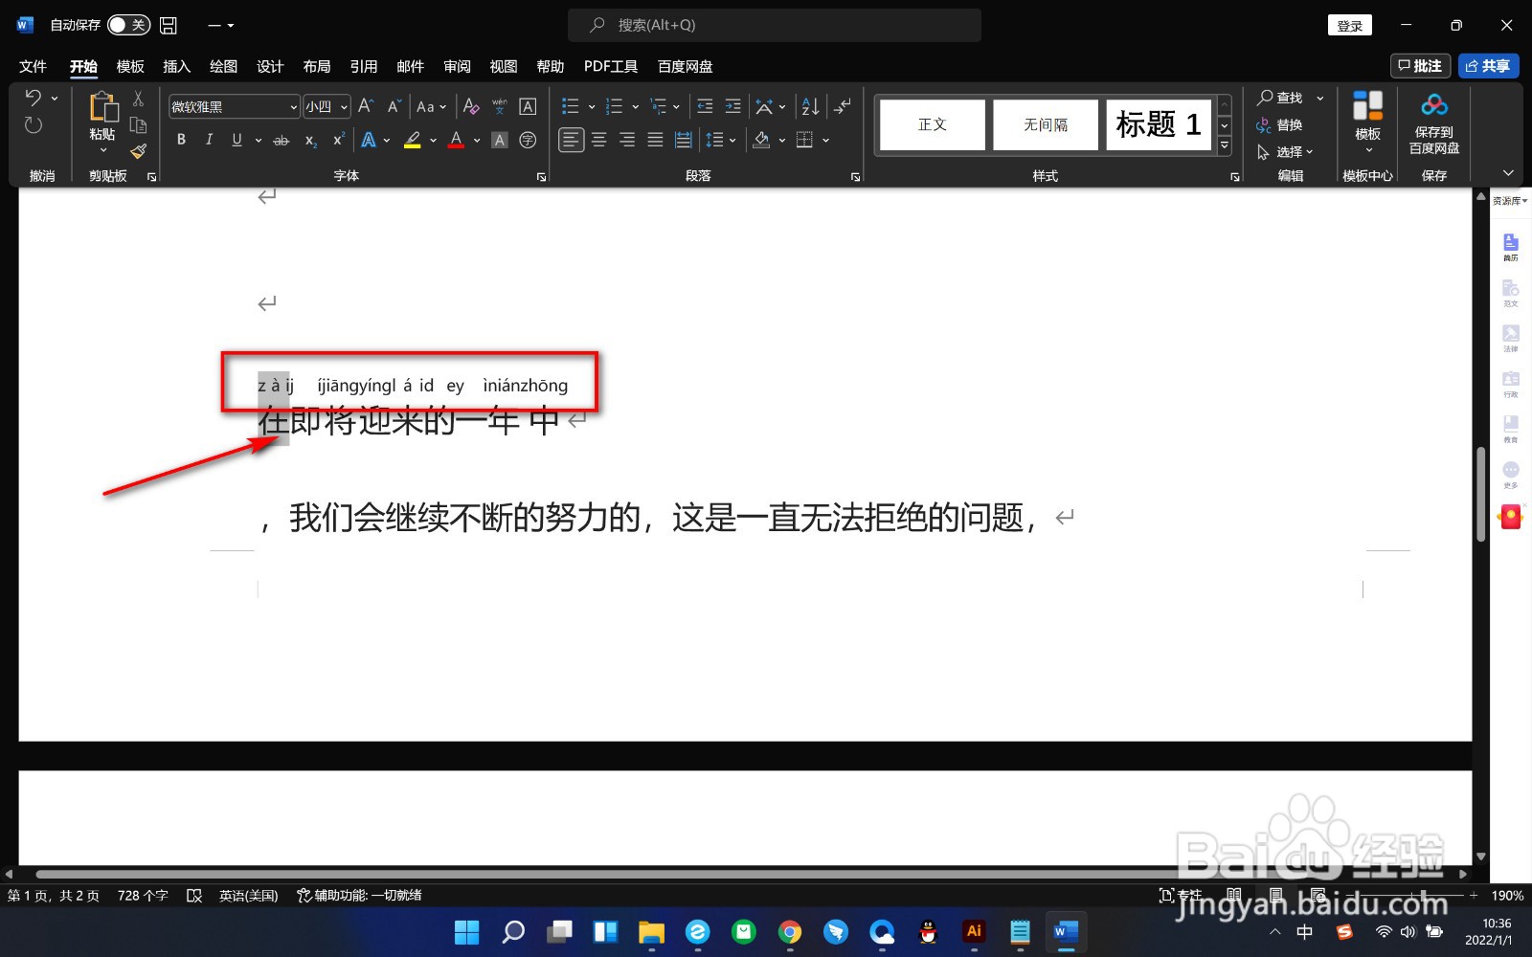The image size is (1532, 957).
Task: Apply red font color
Action: pyautogui.click(x=457, y=140)
